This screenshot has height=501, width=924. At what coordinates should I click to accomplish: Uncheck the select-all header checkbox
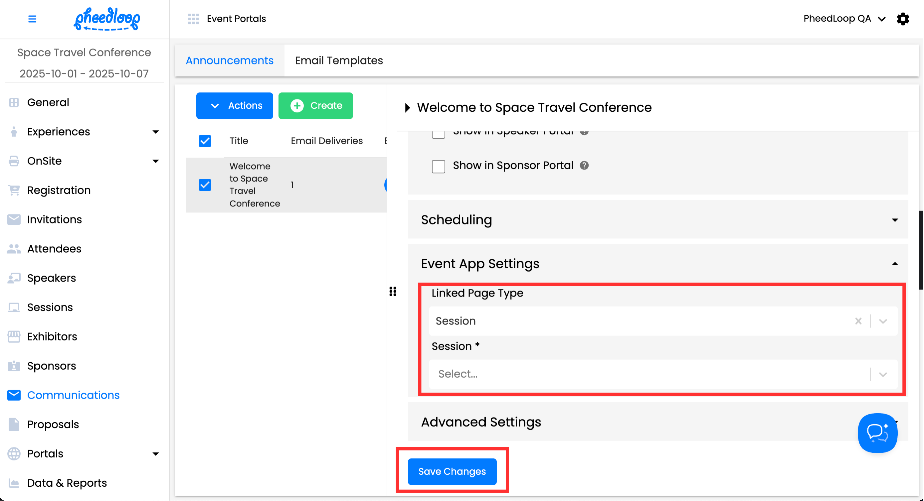coord(205,141)
